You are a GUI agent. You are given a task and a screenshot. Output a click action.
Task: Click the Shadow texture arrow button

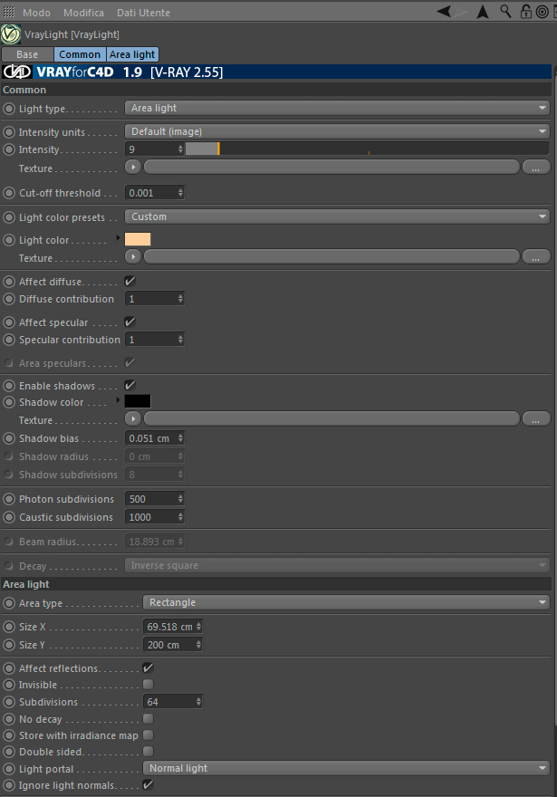[133, 418]
